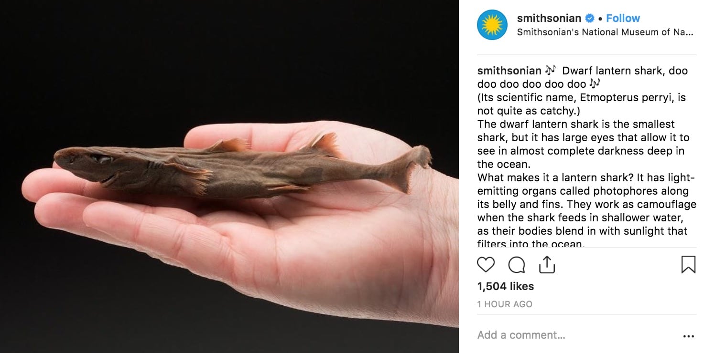Image resolution: width=715 pixels, height=353 pixels.
Task: Open more options three-dot menu
Action: tap(689, 336)
